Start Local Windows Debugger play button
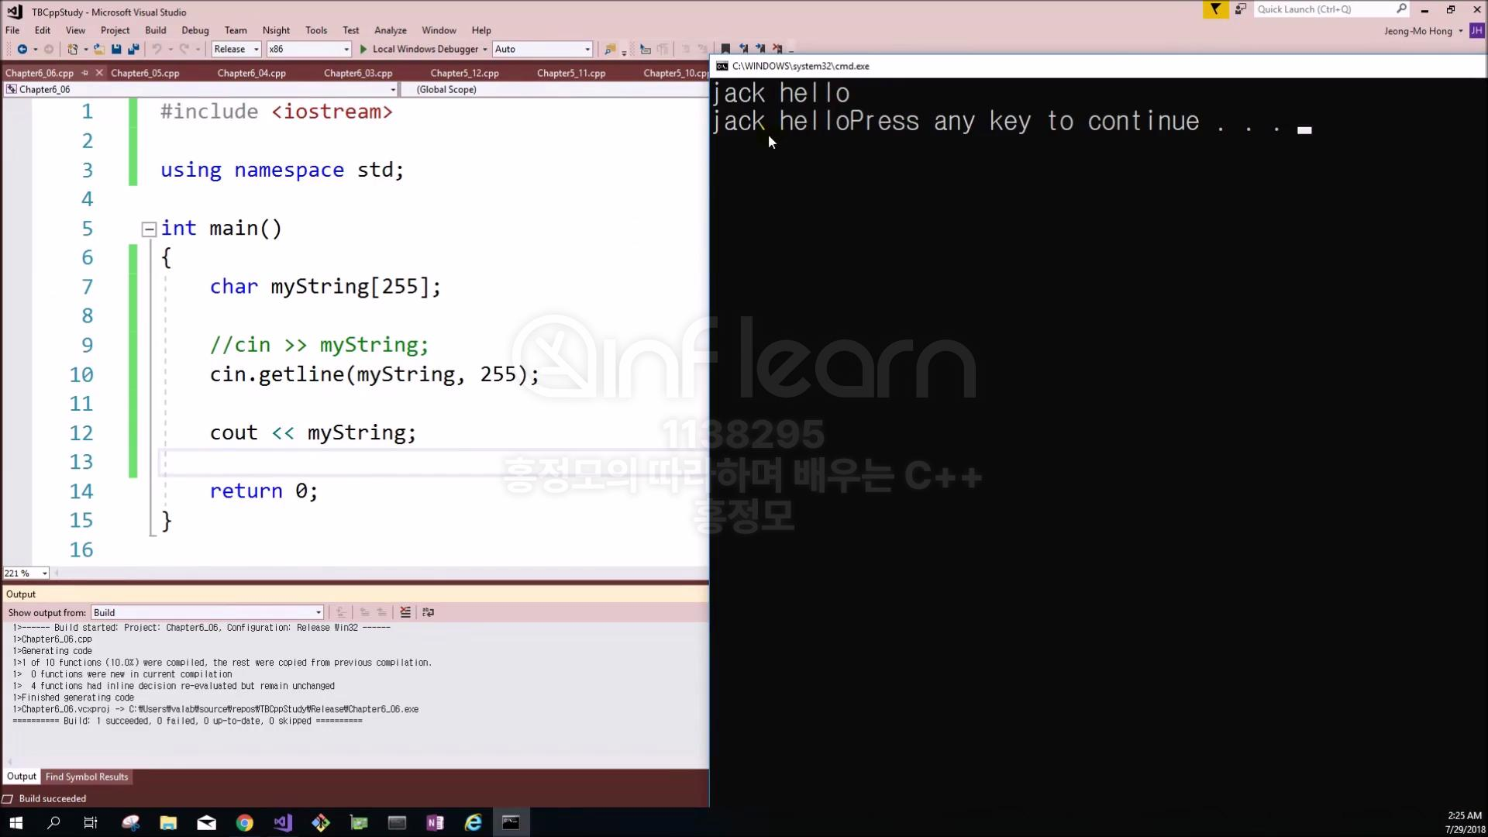1488x837 pixels. [x=363, y=49]
